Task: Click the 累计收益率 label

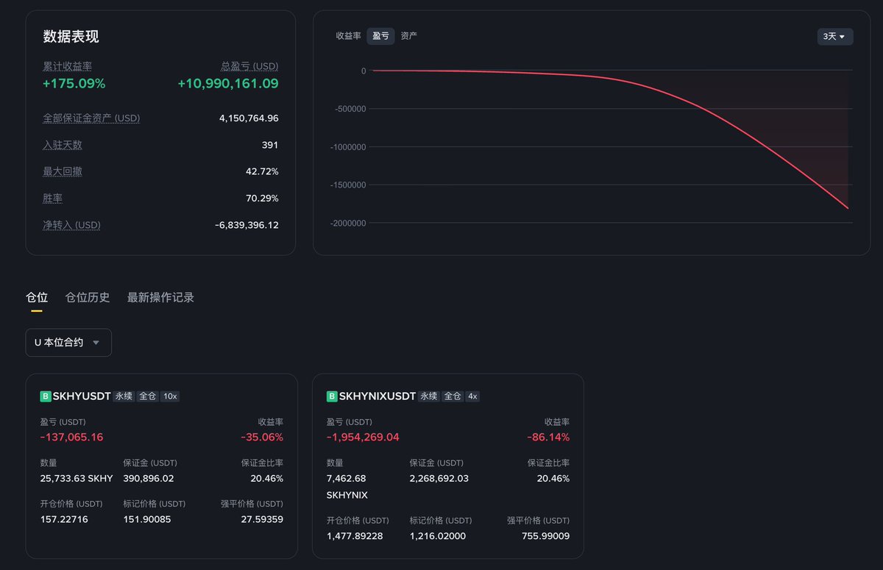Action: tap(67, 66)
